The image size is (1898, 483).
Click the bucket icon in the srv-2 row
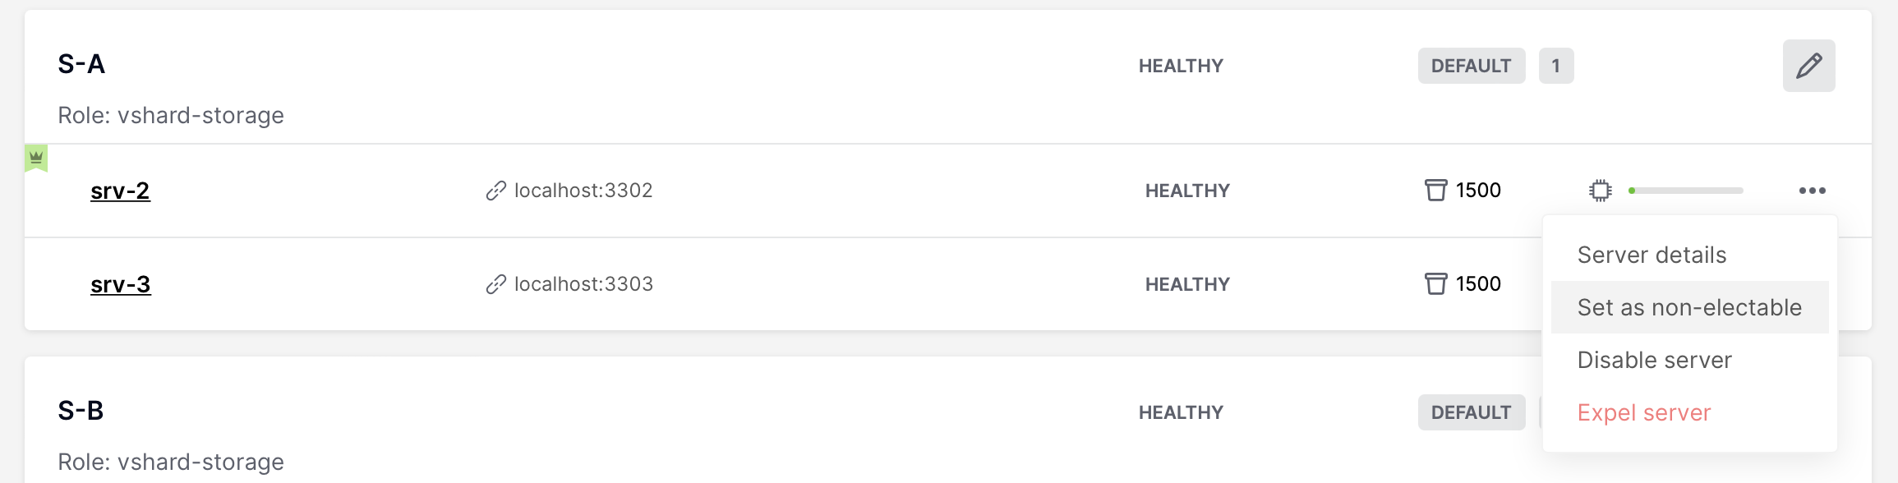coord(1435,191)
